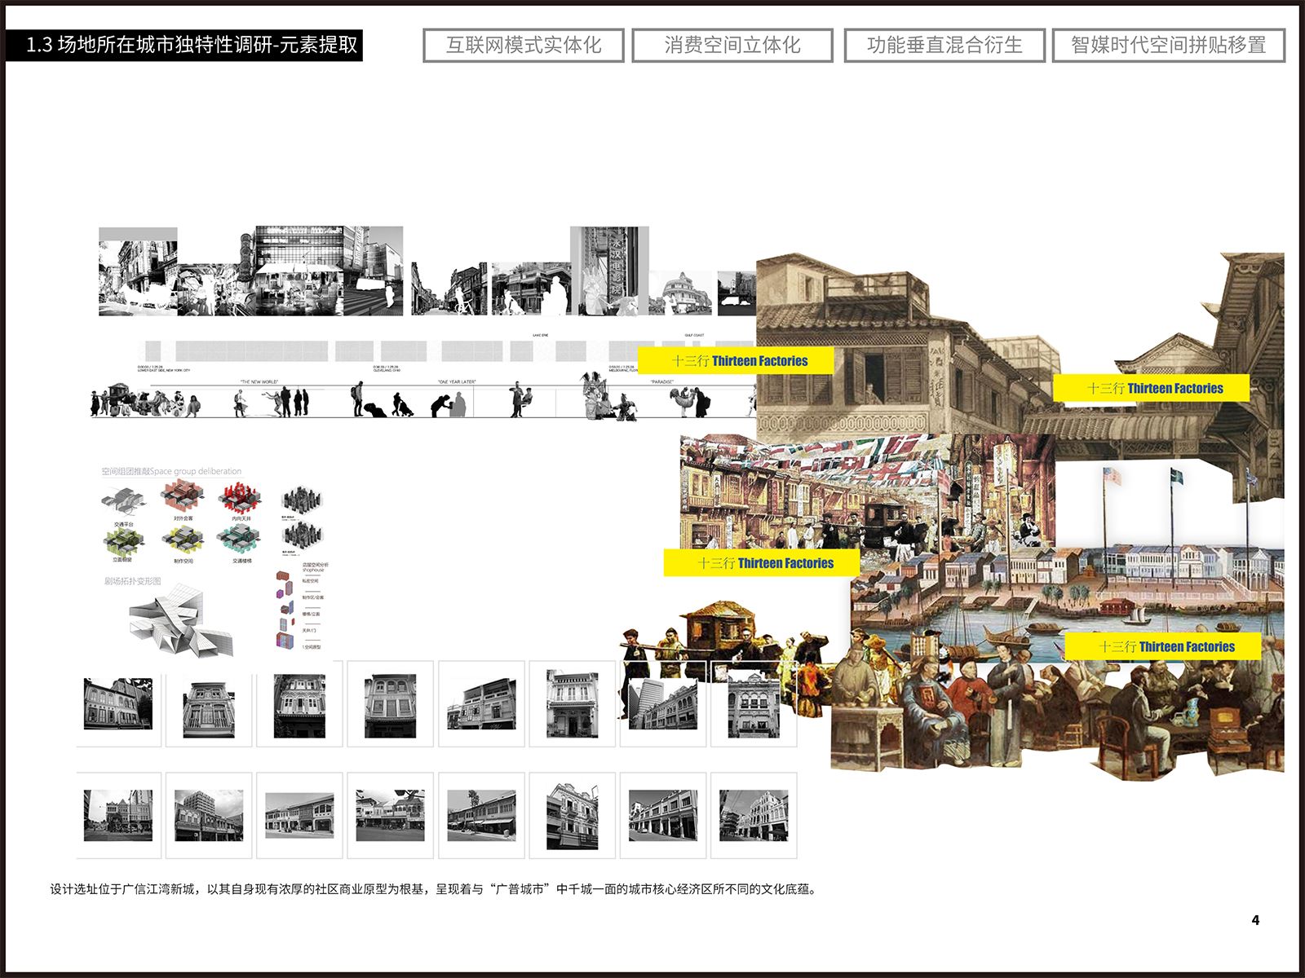
Task: Click the heading 空间组团推敲Space group deliberation
Action: click(171, 471)
